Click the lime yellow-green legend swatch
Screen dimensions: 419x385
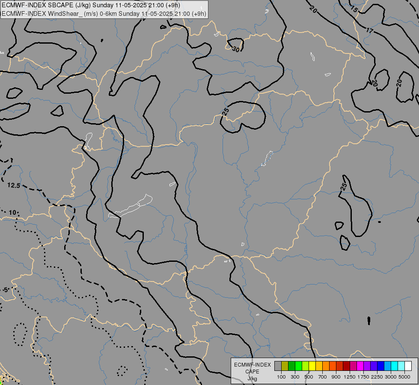[x=306, y=366]
